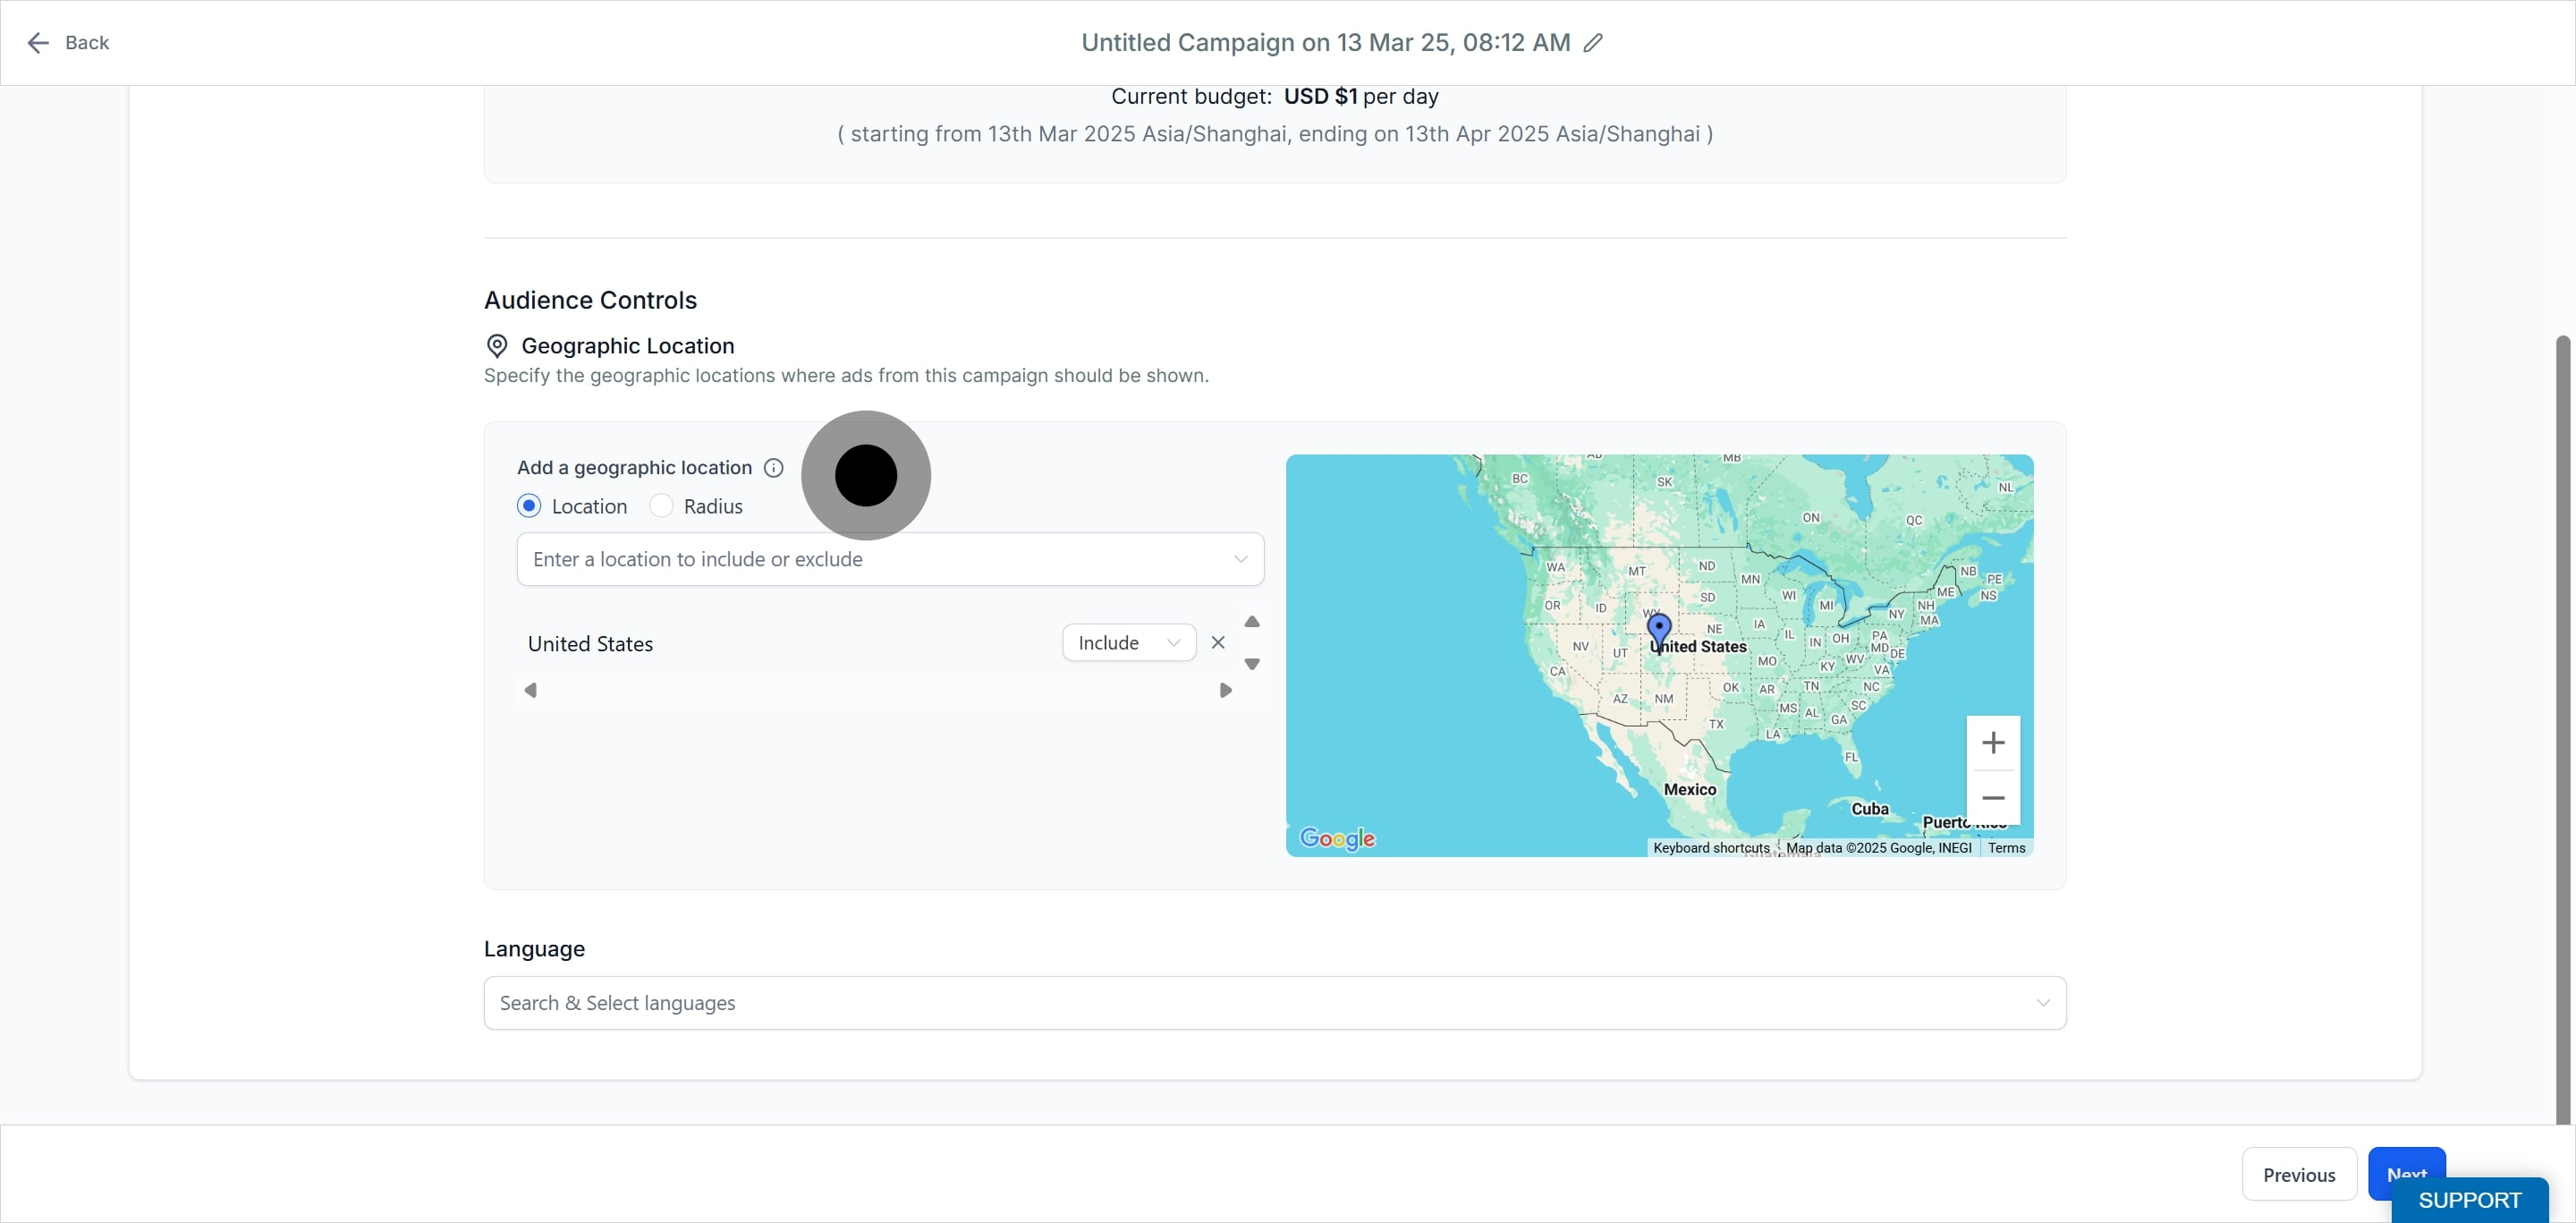Open the Include dropdown for United States
Image resolution: width=2576 pixels, height=1223 pixels.
pyautogui.click(x=1129, y=643)
